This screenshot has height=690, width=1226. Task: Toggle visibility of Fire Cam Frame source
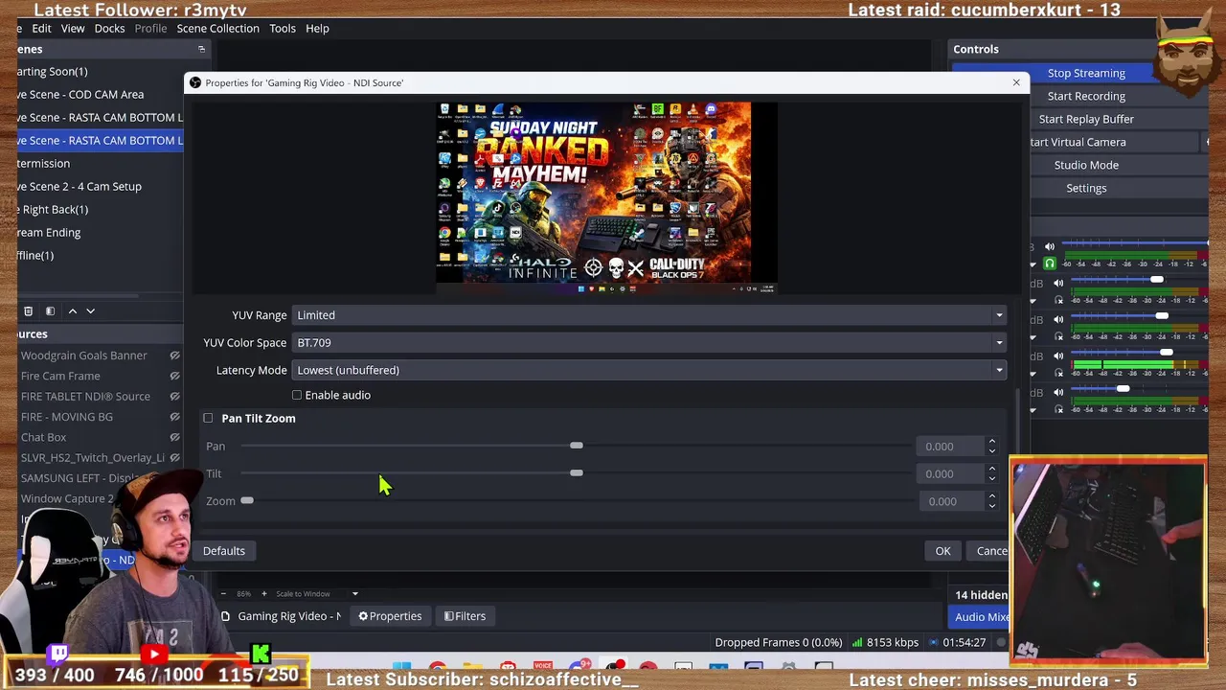click(x=174, y=376)
